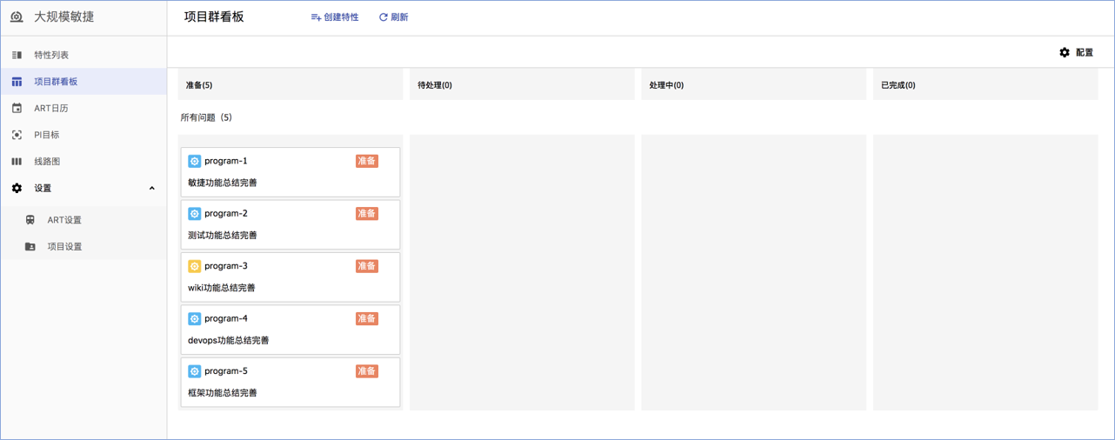Click the 项目群看板 board icon
The height and width of the screenshot is (440, 1115).
(x=17, y=82)
